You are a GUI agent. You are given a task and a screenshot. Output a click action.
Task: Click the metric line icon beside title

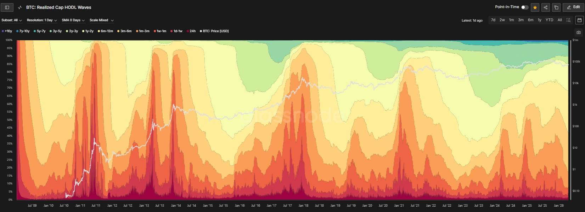[x=20, y=7]
